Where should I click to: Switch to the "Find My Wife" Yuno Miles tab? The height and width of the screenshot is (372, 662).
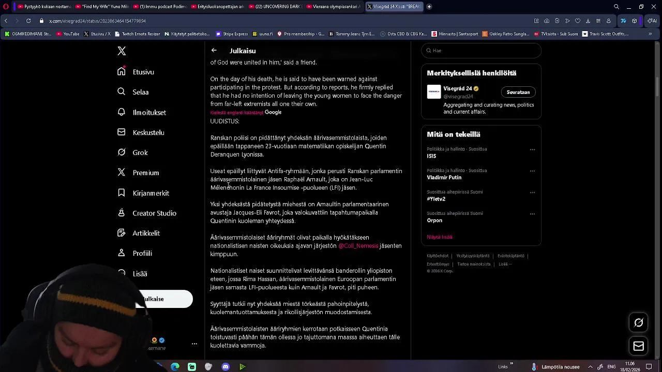point(101,7)
